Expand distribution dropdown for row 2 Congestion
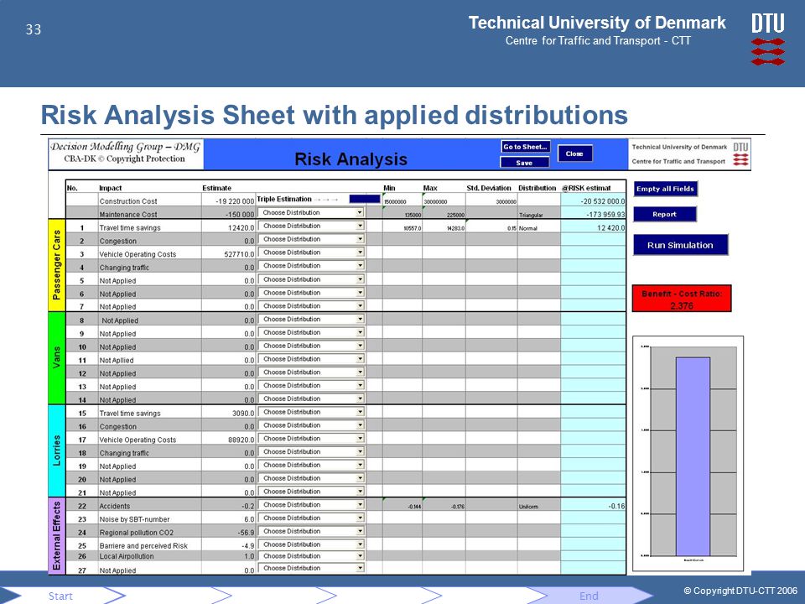This screenshot has width=805, height=604. pos(360,239)
